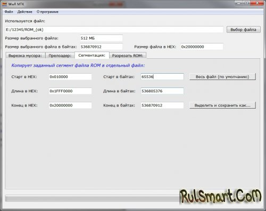Click the Длина в байтах input field
This screenshot has height=211, width=266.
(162, 91)
